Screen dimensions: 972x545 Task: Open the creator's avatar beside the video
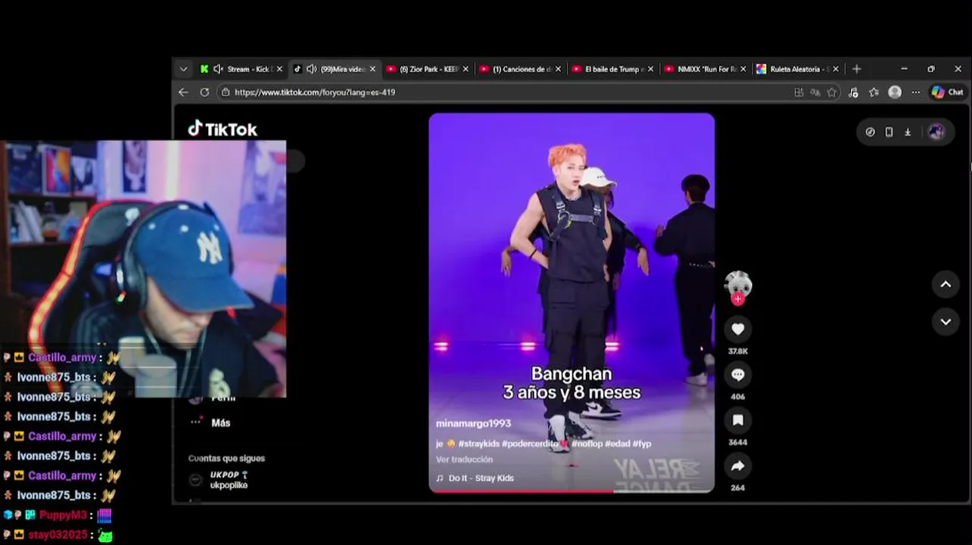tap(737, 284)
